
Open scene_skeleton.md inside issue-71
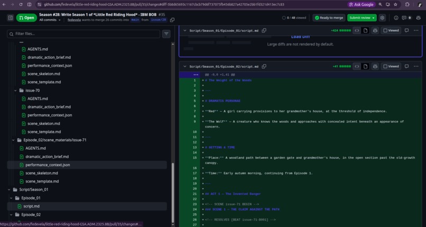click(x=42, y=173)
